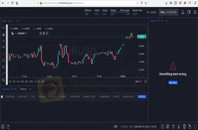
Task: Click the current price label 1.09003
Action: 141,37
